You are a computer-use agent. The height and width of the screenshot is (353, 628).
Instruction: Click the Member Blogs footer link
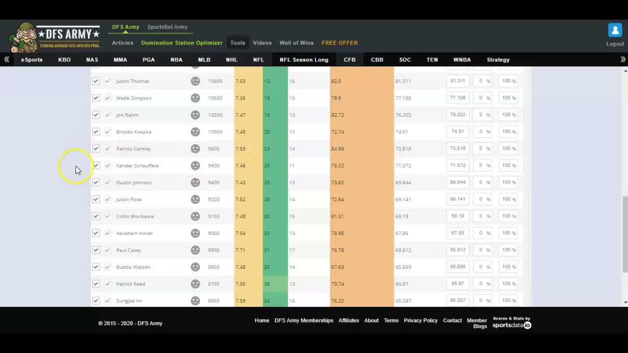point(477,323)
